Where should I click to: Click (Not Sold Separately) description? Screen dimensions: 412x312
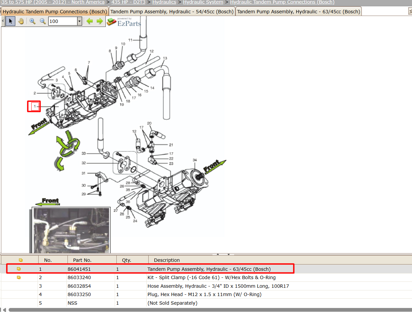172,303
